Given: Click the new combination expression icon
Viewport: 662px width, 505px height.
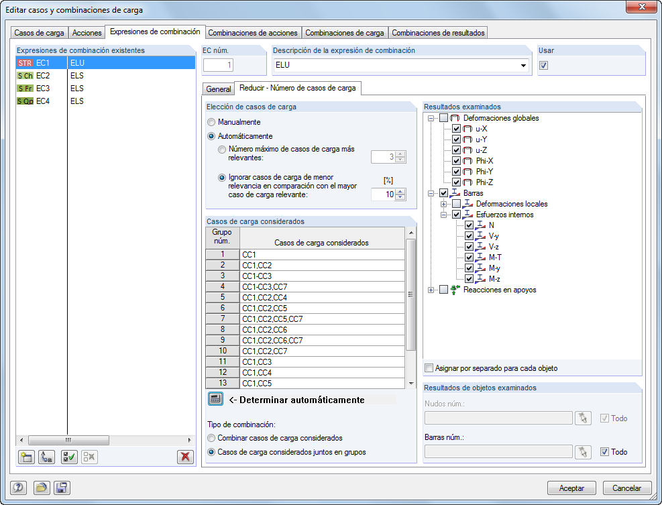Looking at the screenshot, I should click(x=26, y=457).
